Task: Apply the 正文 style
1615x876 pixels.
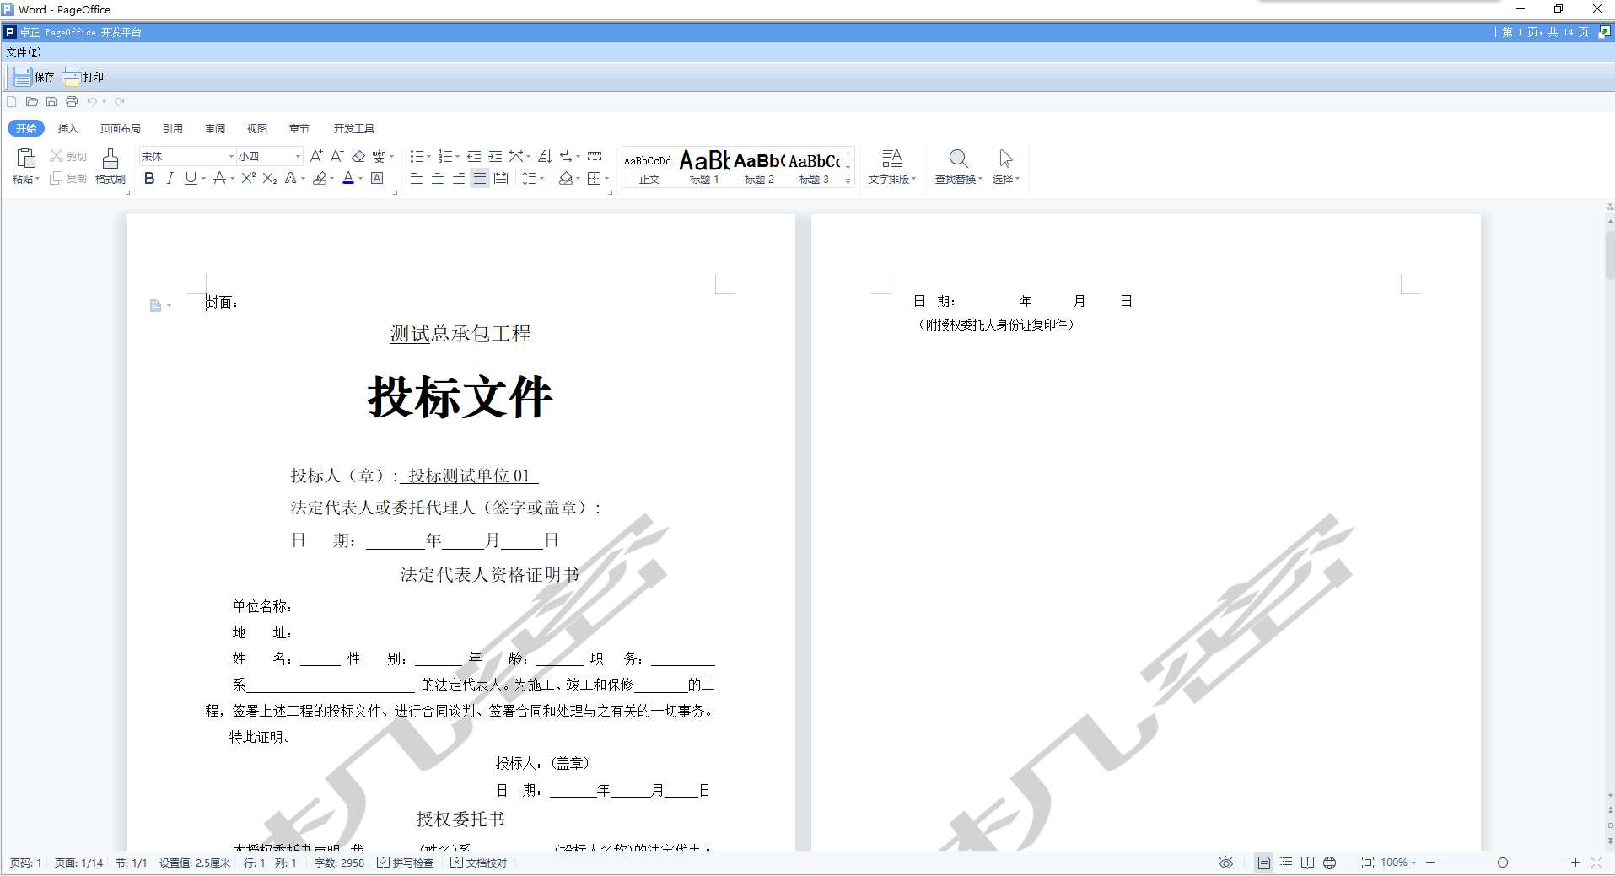Action: coord(649,167)
